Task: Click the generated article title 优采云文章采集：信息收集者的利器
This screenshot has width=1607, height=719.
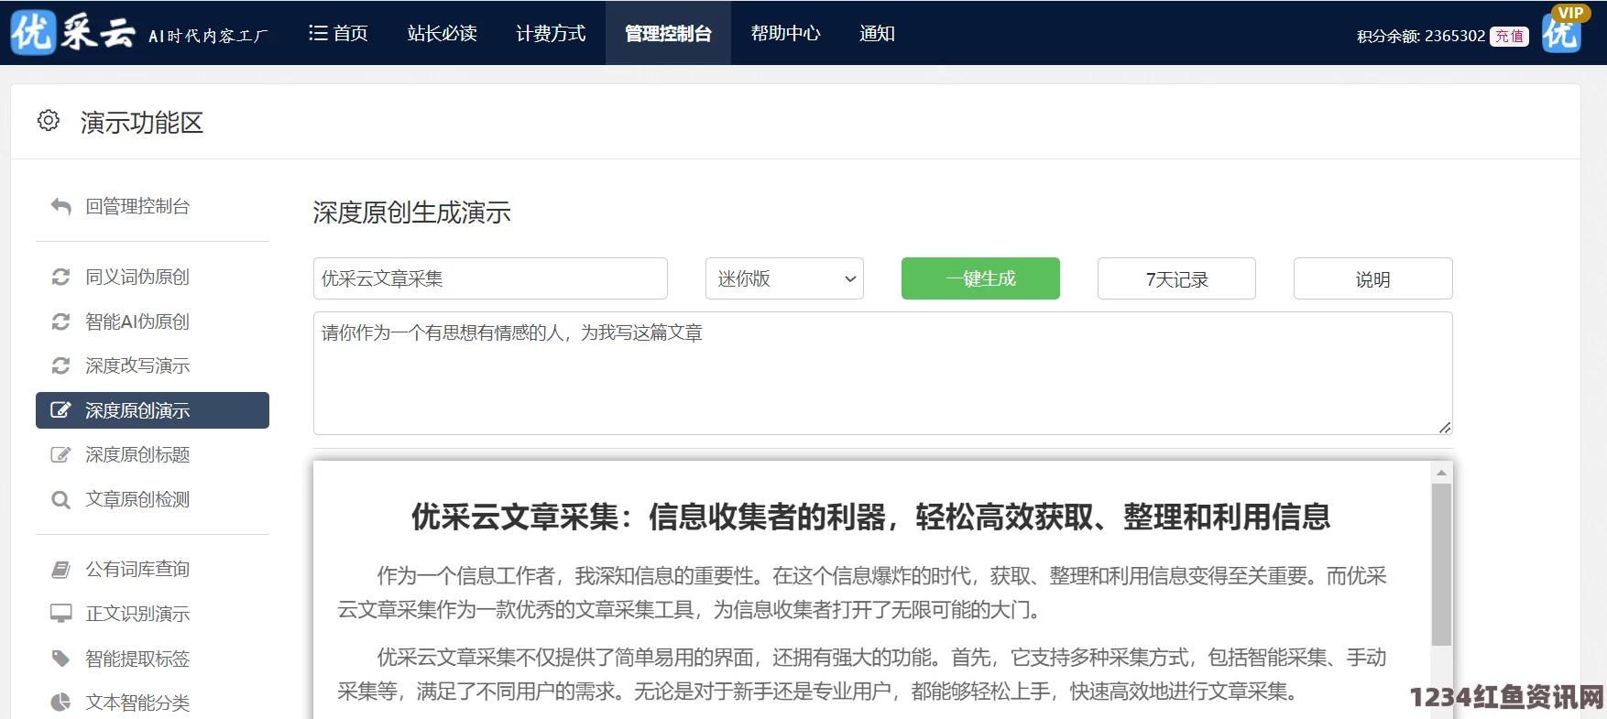Action: point(870,517)
